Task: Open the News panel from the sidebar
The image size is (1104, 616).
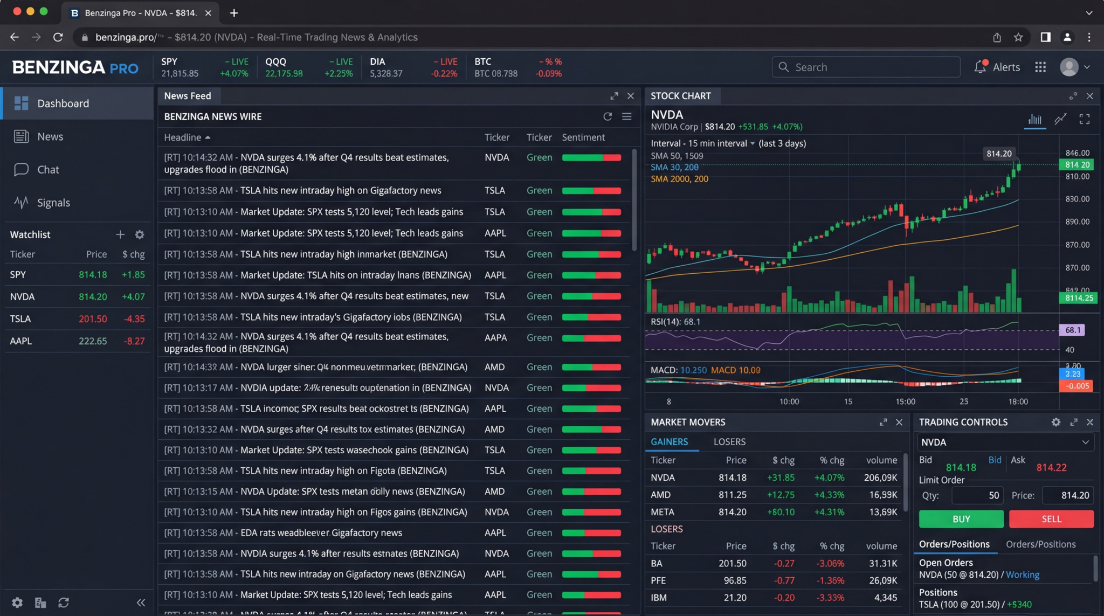Action: pyautogui.click(x=50, y=136)
